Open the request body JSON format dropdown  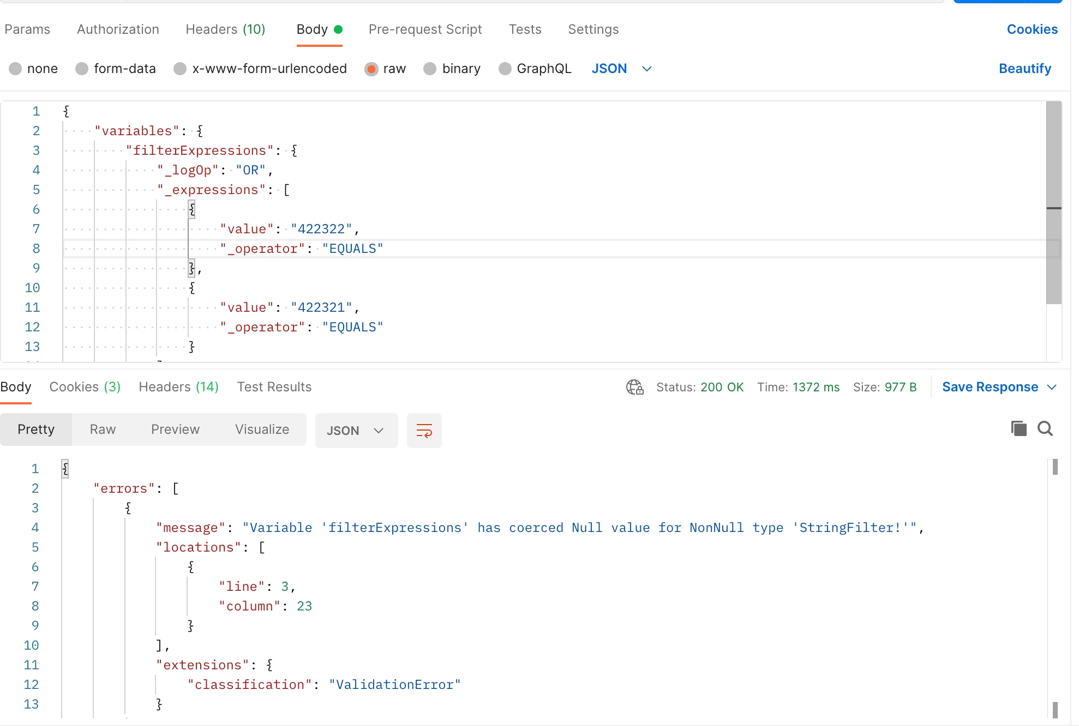[621, 69]
